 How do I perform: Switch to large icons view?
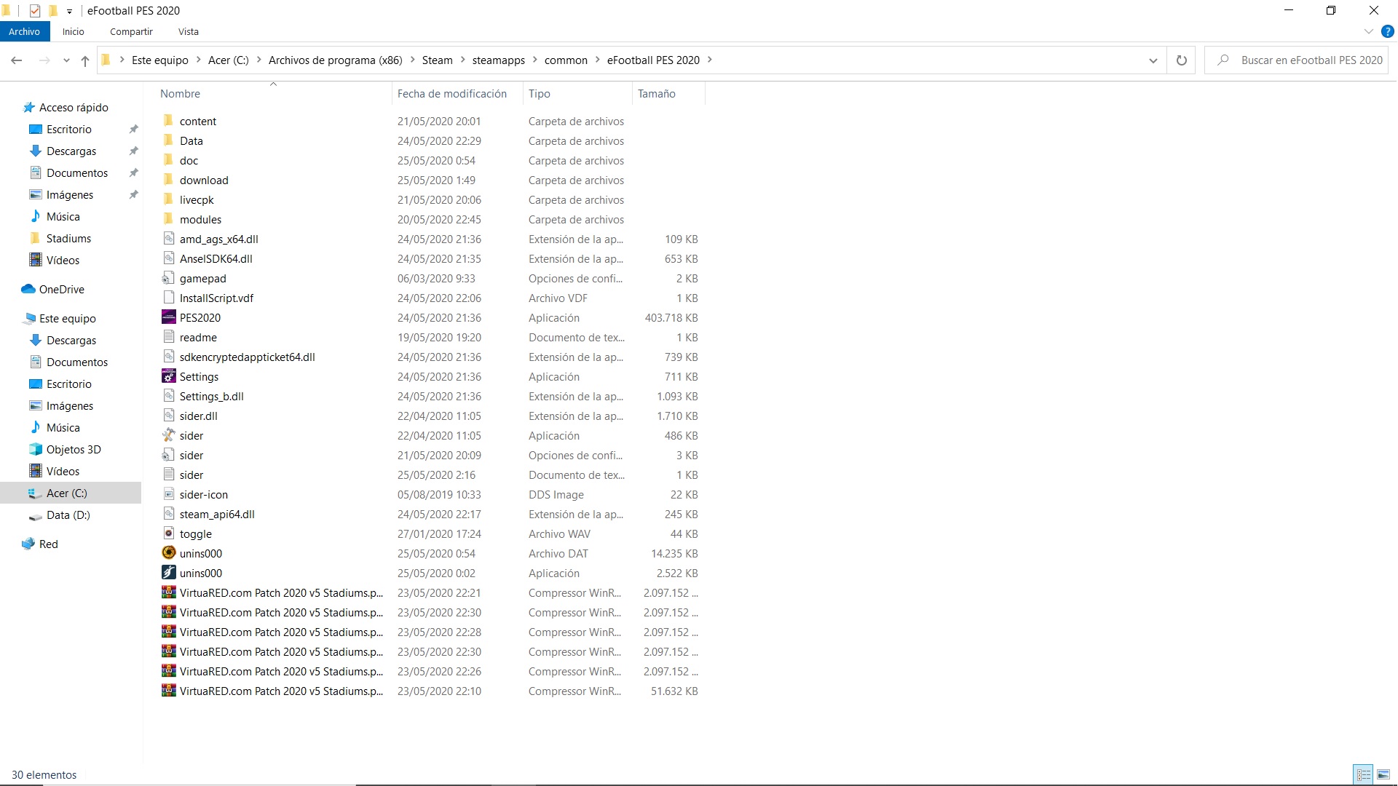(x=1383, y=775)
